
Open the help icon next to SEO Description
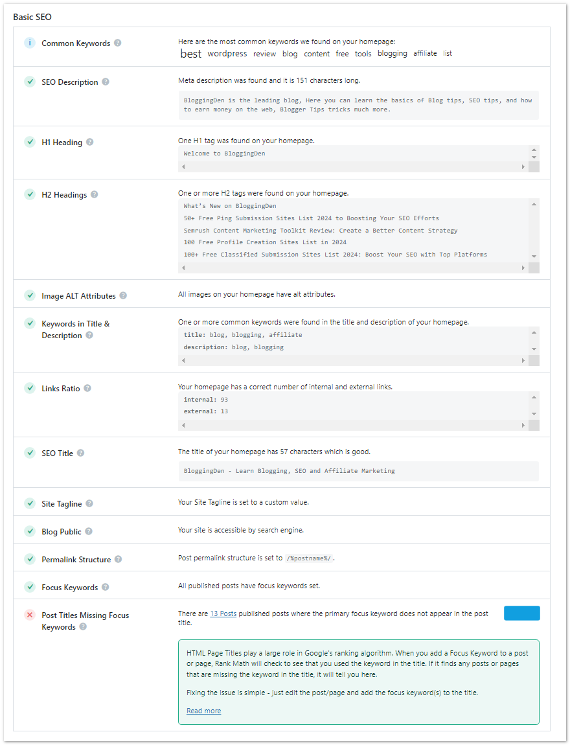click(105, 82)
